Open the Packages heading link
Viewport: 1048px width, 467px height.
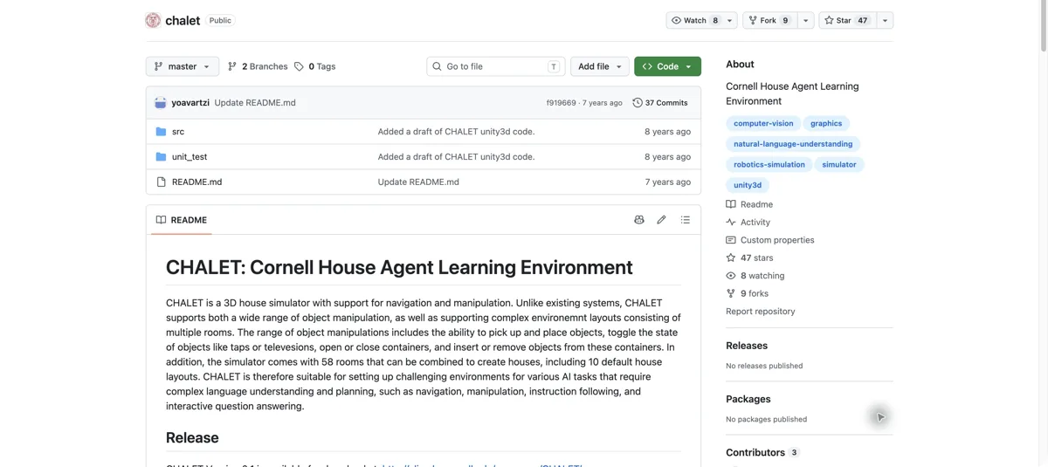point(748,399)
